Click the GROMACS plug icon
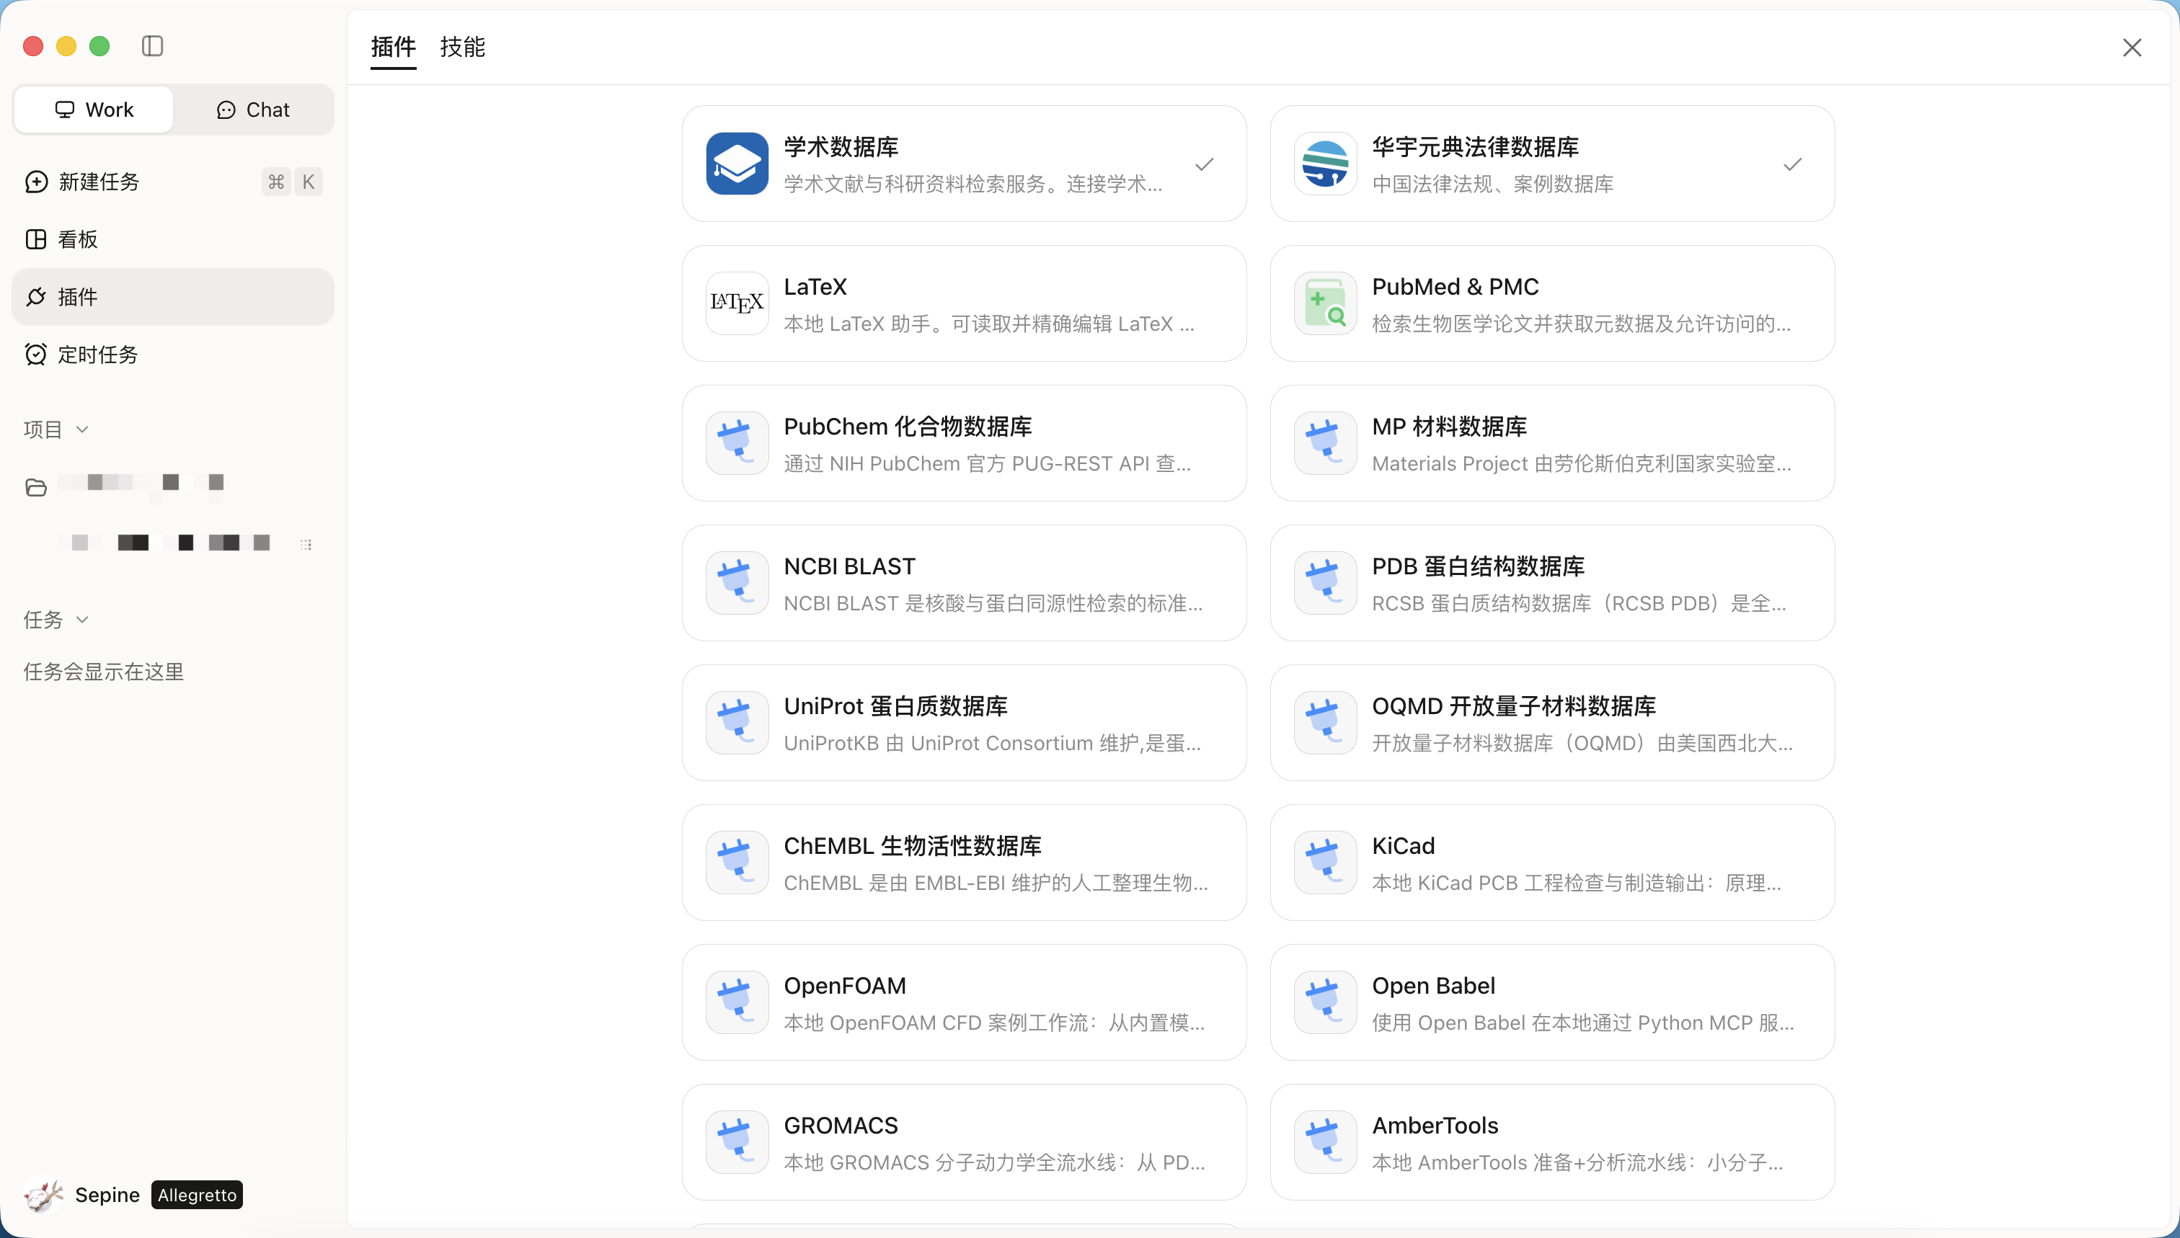 (737, 1142)
